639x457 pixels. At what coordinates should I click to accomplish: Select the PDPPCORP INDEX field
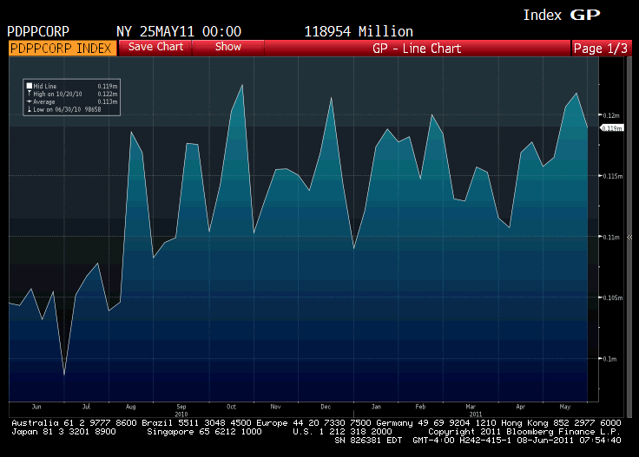(62, 48)
